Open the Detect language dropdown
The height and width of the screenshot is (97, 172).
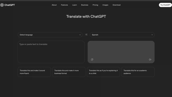[x=50, y=35]
